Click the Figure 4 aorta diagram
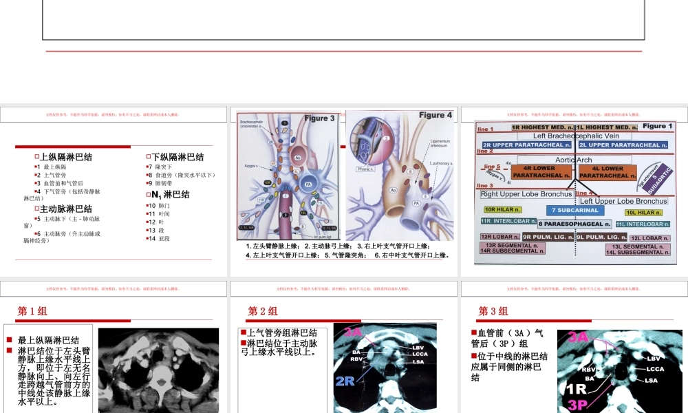 400,175
